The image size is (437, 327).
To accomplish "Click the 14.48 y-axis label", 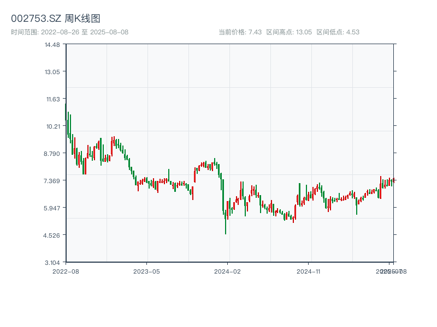I will (52, 44).
